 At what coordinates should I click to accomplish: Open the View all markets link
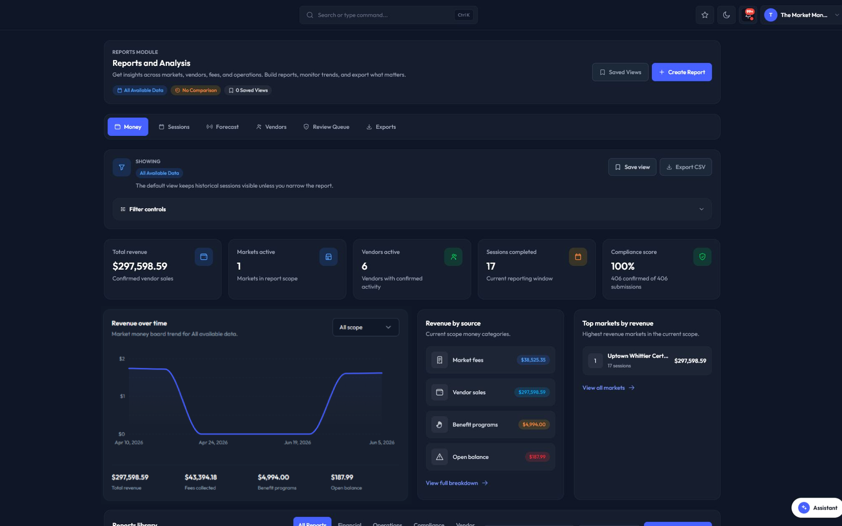point(608,388)
